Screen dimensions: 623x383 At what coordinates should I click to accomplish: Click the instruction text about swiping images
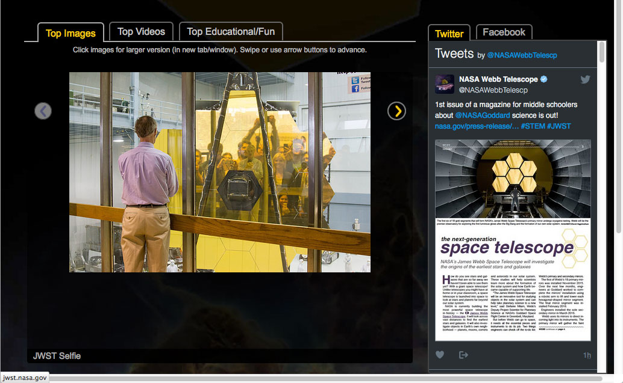tap(220, 50)
